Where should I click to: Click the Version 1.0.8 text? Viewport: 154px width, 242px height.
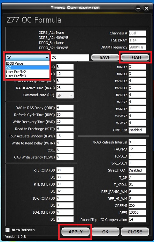[x=15, y=237]
